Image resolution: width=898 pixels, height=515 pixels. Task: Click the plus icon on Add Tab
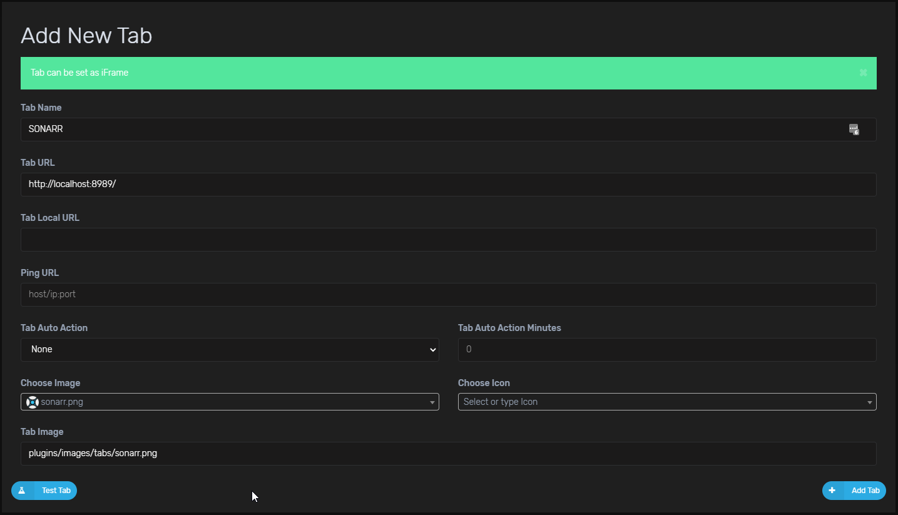[x=832, y=491]
